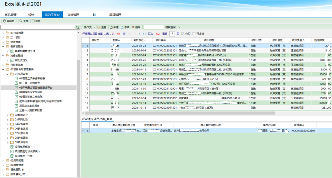Click the 刷新 (Refresh) toolbar icon
Viewport: 332px width, 178px height.
point(33,21)
